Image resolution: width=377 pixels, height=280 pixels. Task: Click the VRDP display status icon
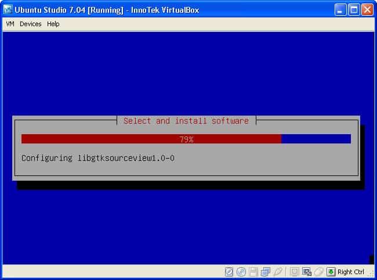point(294,271)
